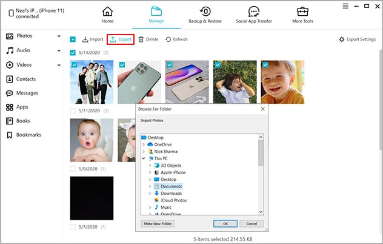Screen dimensions: 383x244
Task: Open Bookmarks in the sidebar
Action: [x=29, y=135]
